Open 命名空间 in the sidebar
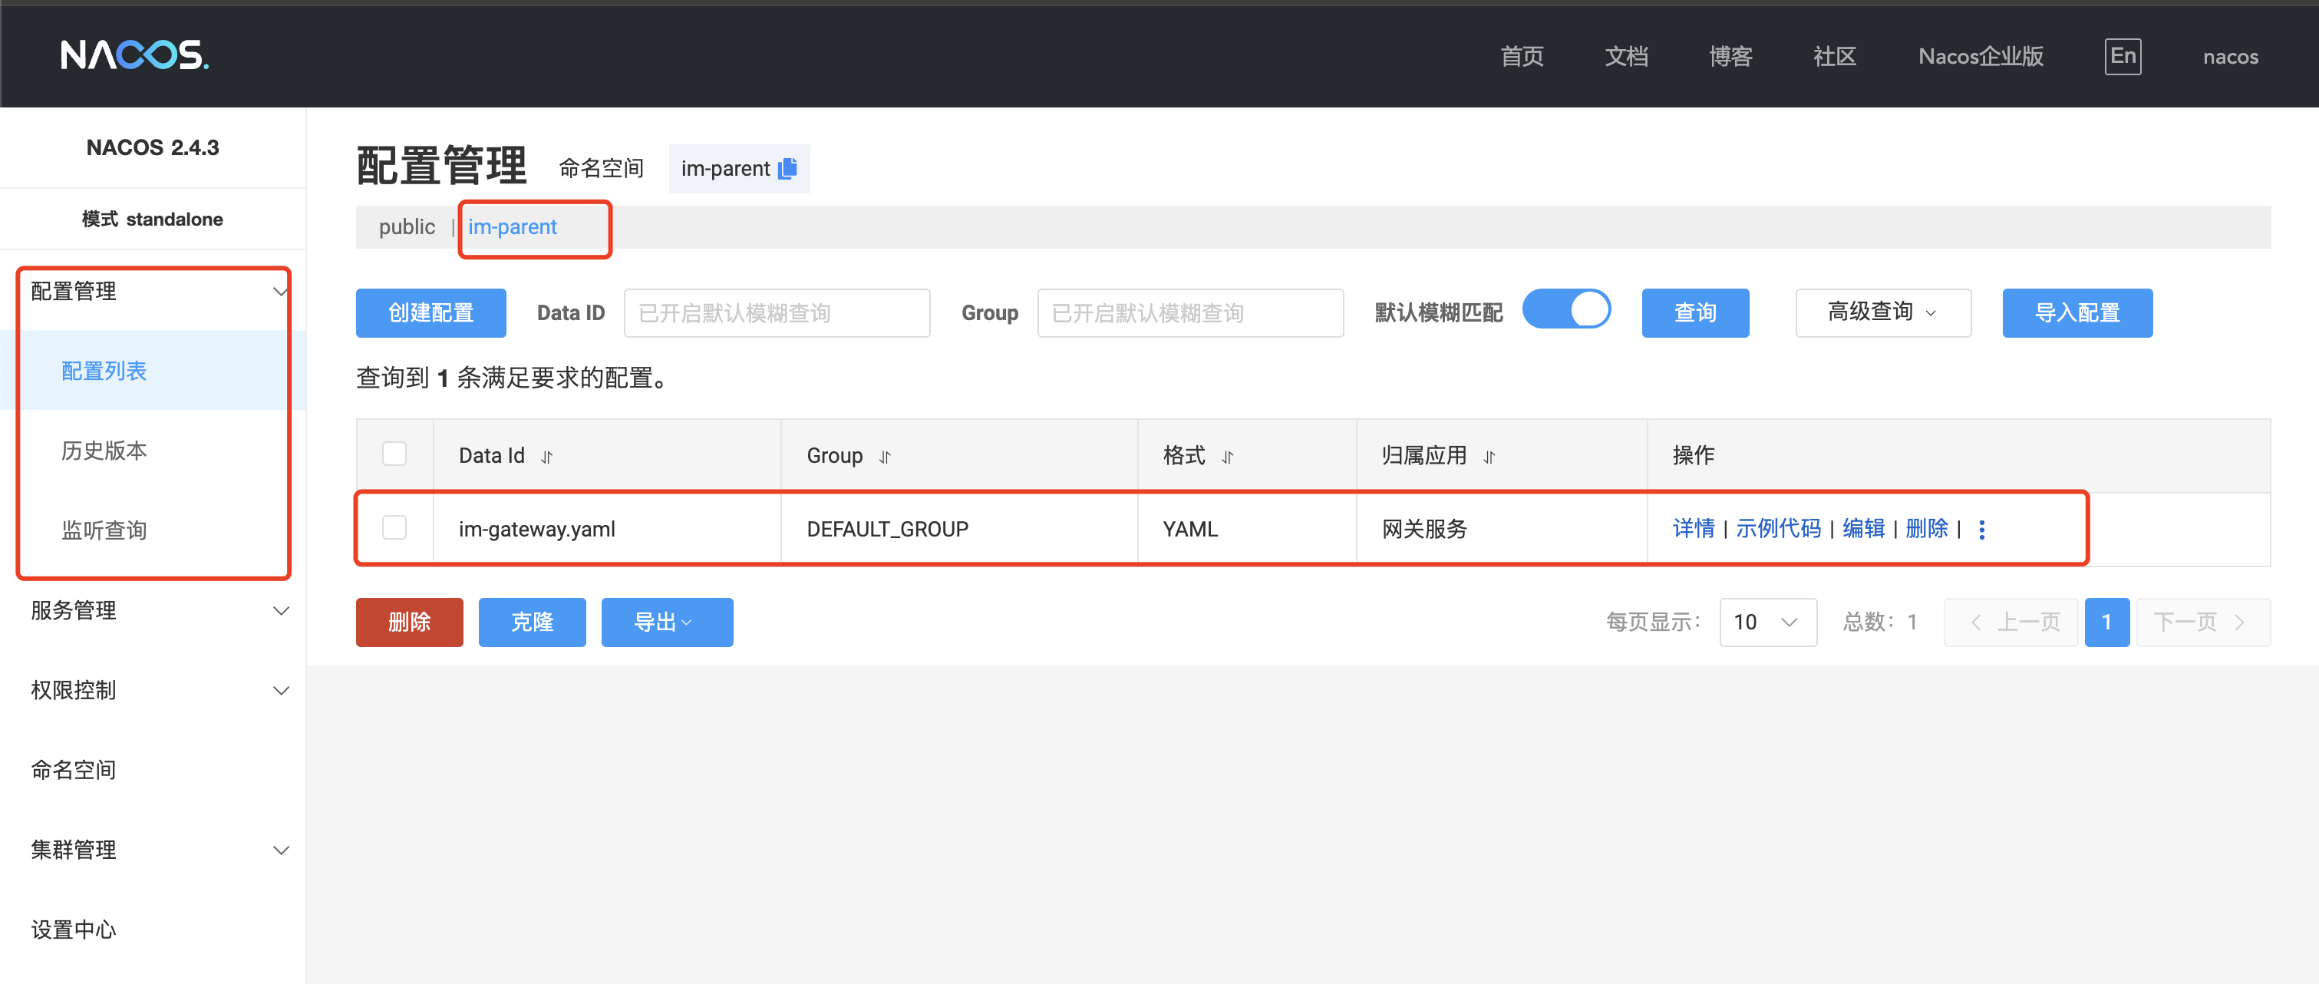Viewport: 2319px width, 984px height. tap(153, 770)
